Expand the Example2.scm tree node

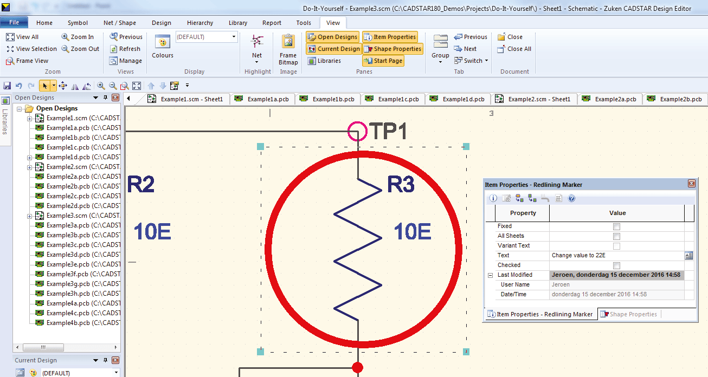pos(30,167)
